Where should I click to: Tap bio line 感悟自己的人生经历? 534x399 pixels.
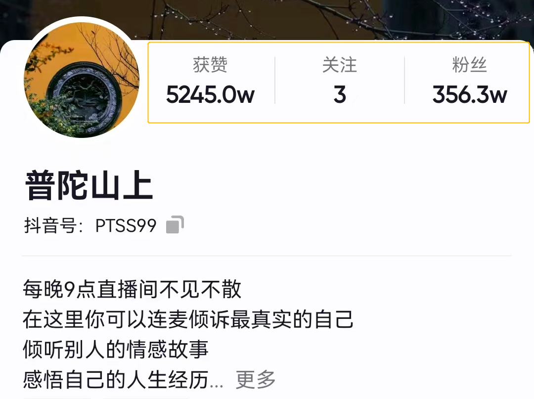click(x=115, y=379)
